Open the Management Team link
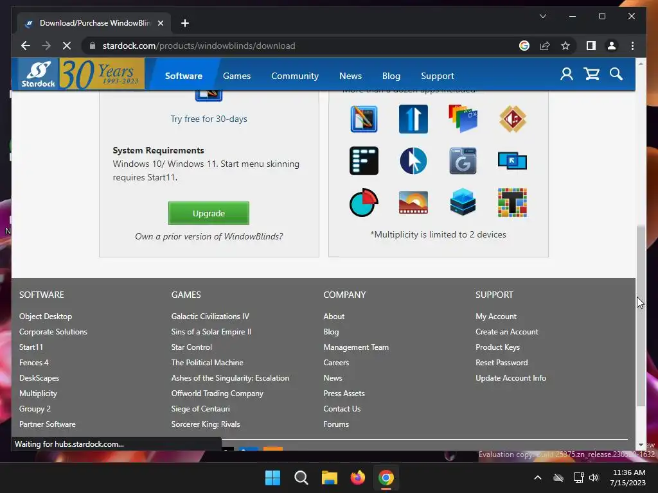This screenshot has width=658, height=493. 356,347
